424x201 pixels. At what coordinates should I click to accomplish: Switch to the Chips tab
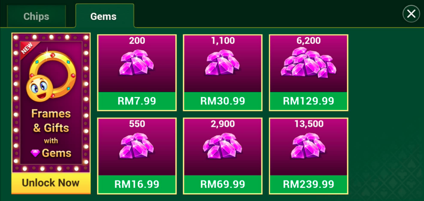pyautogui.click(x=36, y=16)
